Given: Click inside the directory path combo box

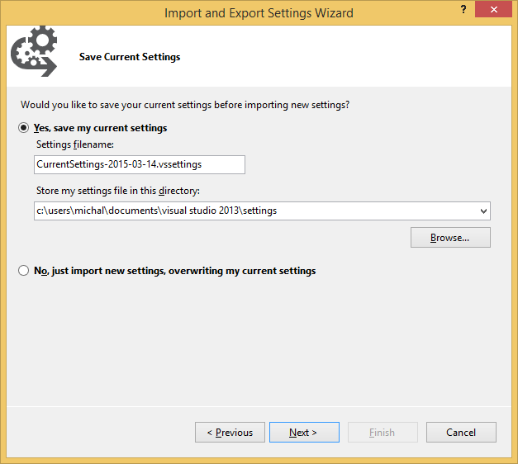Looking at the screenshot, I should tap(262, 211).
